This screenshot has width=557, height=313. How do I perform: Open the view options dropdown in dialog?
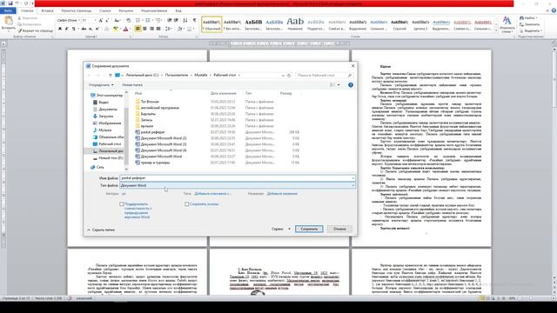point(339,85)
